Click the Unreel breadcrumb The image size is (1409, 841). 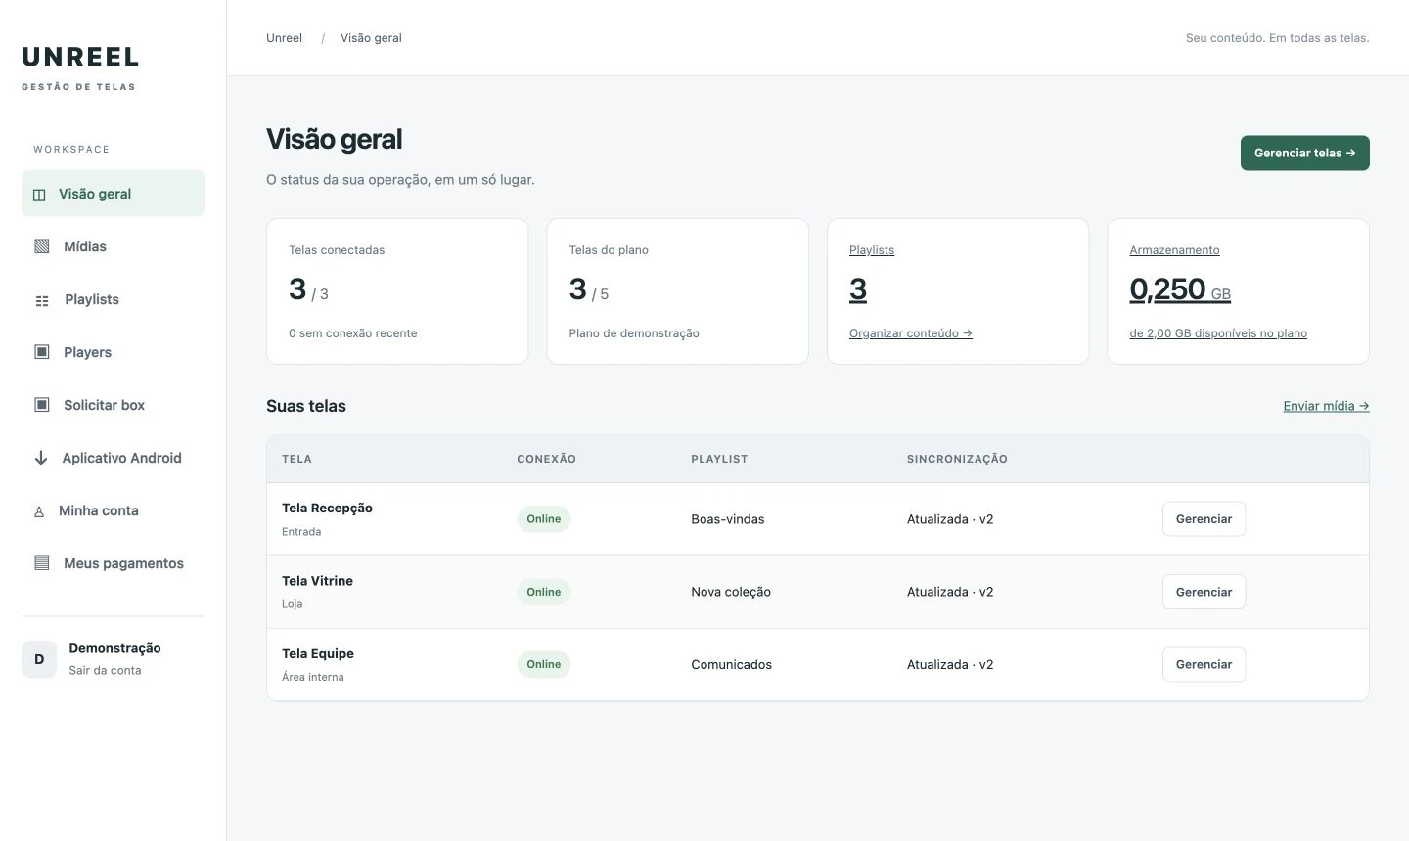pyautogui.click(x=284, y=38)
